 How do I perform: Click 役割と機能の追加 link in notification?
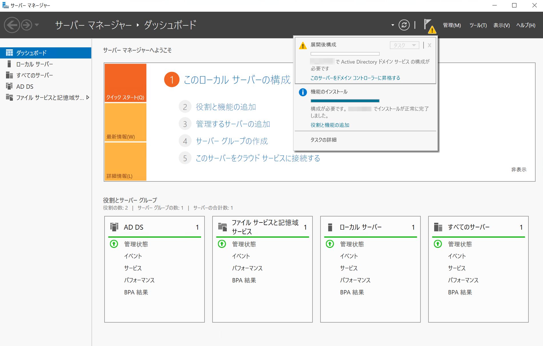tap(330, 125)
